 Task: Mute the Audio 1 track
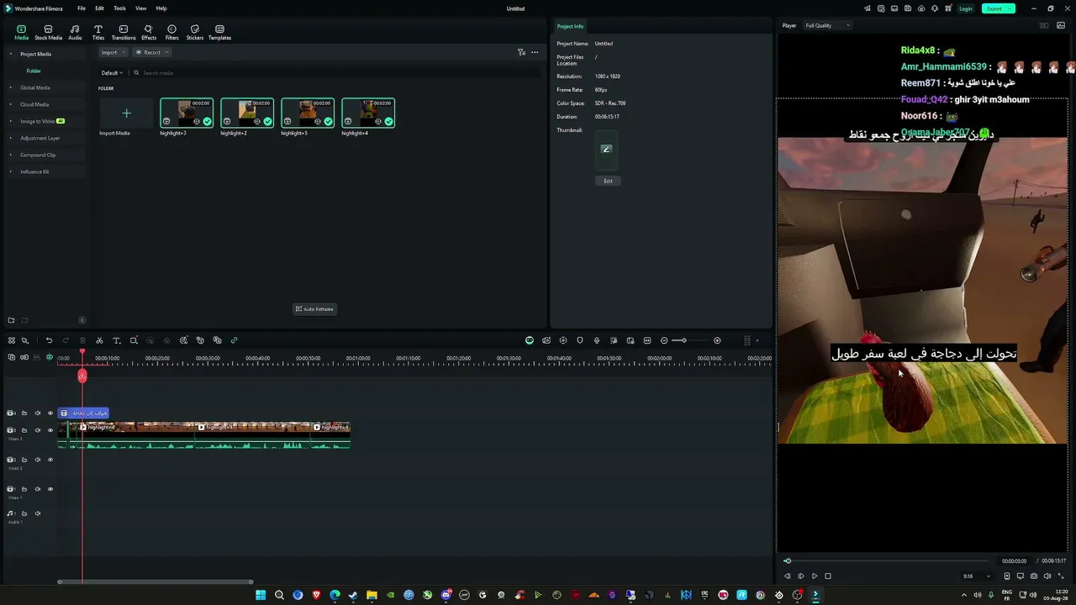click(38, 513)
